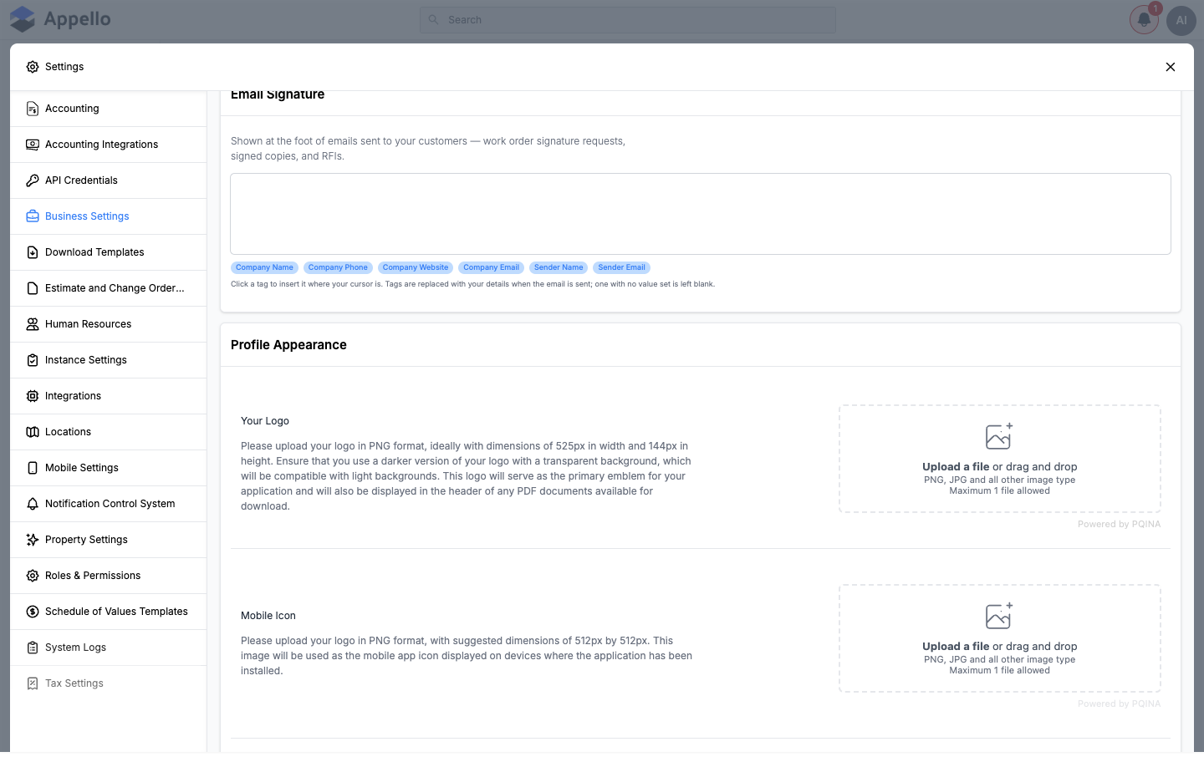Image resolution: width=1204 pixels, height=767 pixels.
Task: Insert the Company Name tag
Action: pyautogui.click(x=264, y=267)
